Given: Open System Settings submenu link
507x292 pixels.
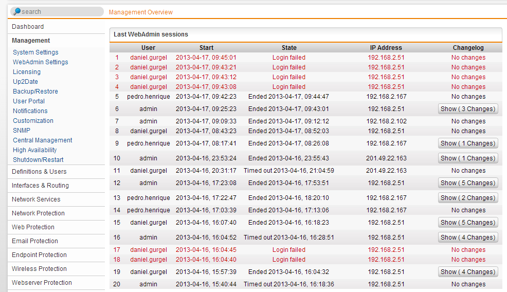Looking at the screenshot, I should [35, 52].
